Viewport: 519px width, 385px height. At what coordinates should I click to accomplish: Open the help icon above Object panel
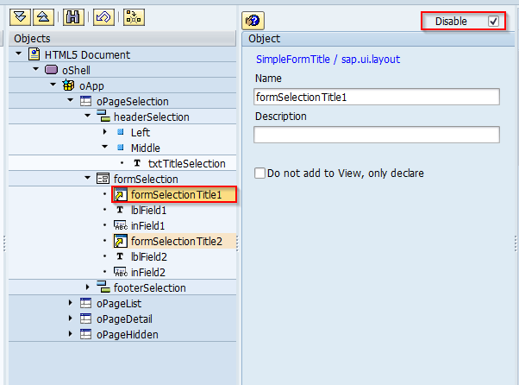click(x=253, y=21)
